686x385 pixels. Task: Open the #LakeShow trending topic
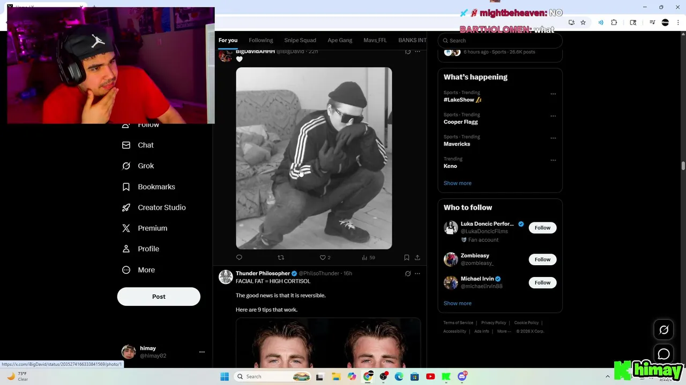[x=462, y=100]
